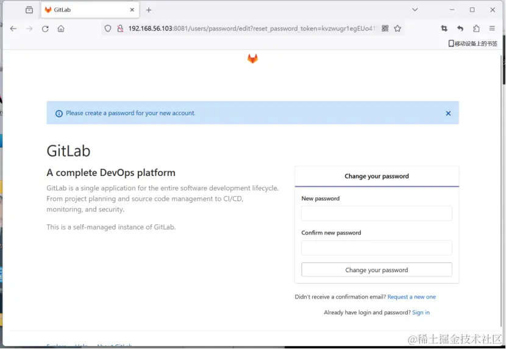
Task: Dismiss the create password alert banner
Action: tap(448, 113)
